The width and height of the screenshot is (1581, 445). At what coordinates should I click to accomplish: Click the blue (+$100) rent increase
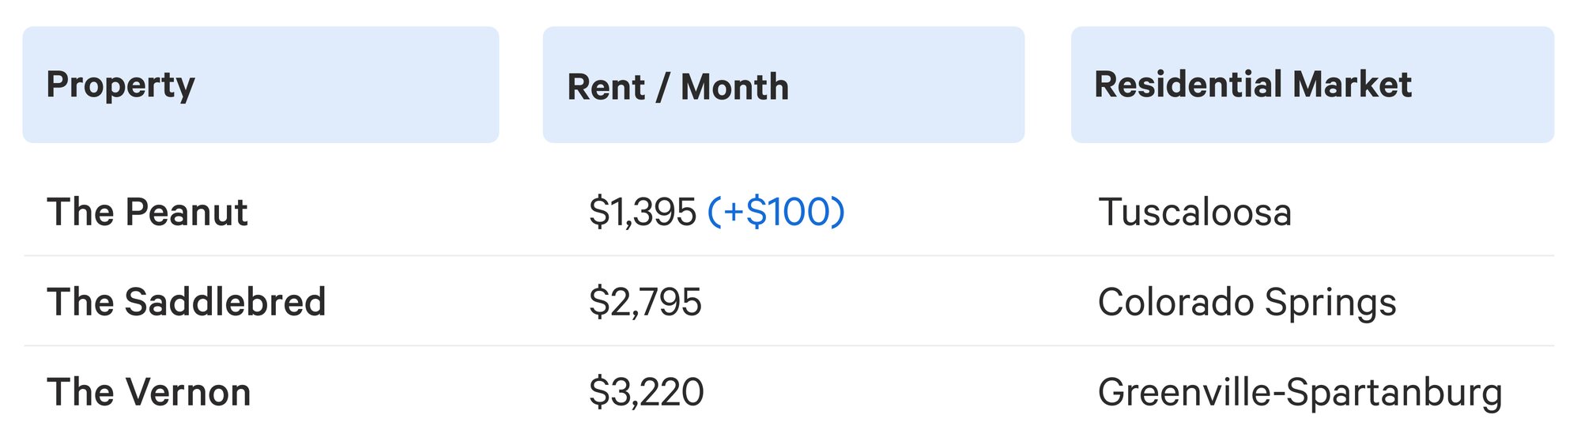(x=776, y=212)
